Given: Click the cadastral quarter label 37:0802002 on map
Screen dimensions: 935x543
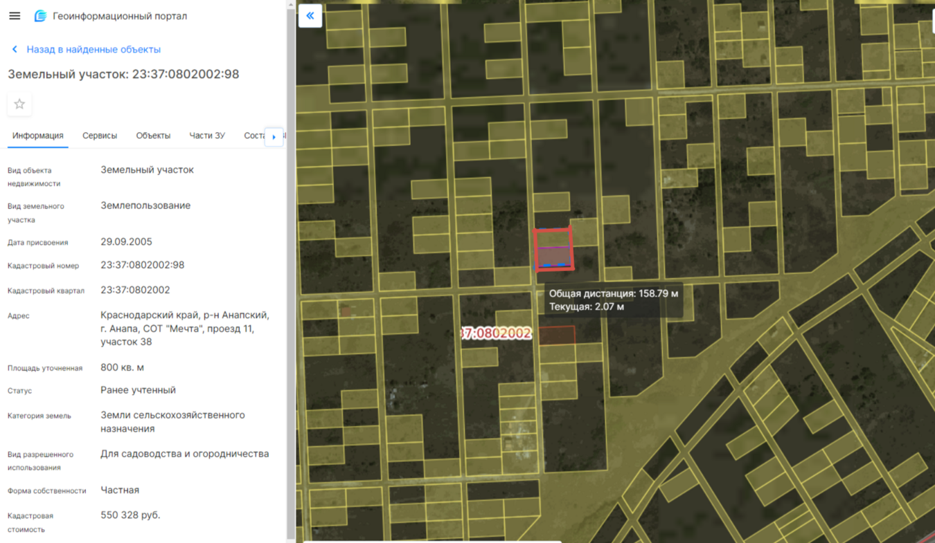Looking at the screenshot, I should [x=497, y=333].
